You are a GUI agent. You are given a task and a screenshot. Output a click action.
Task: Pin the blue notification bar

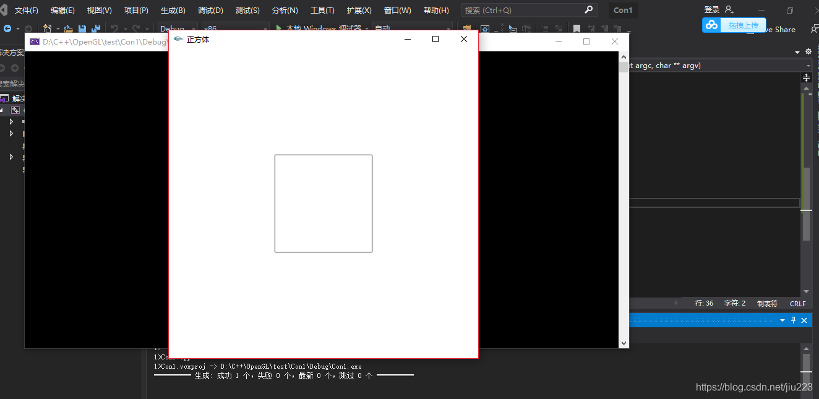point(793,320)
